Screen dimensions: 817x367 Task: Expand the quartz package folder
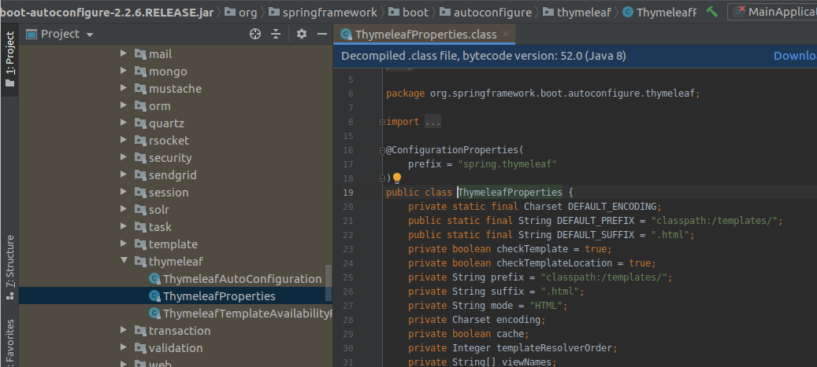pos(124,123)
